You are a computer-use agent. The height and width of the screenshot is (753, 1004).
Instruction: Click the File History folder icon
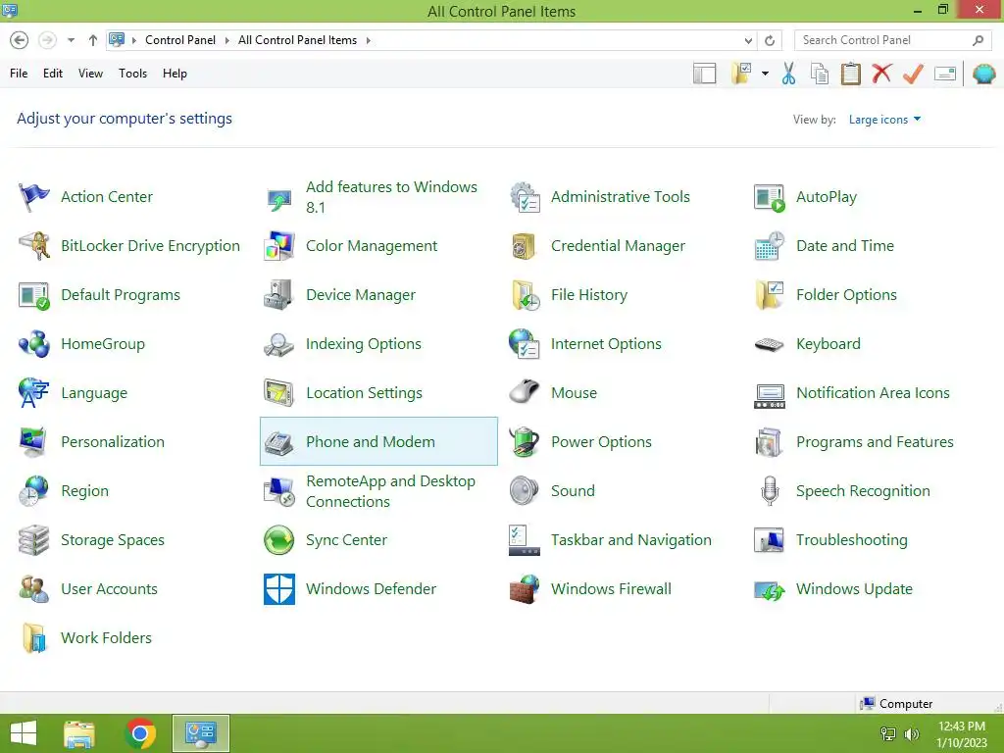(525, 295)
